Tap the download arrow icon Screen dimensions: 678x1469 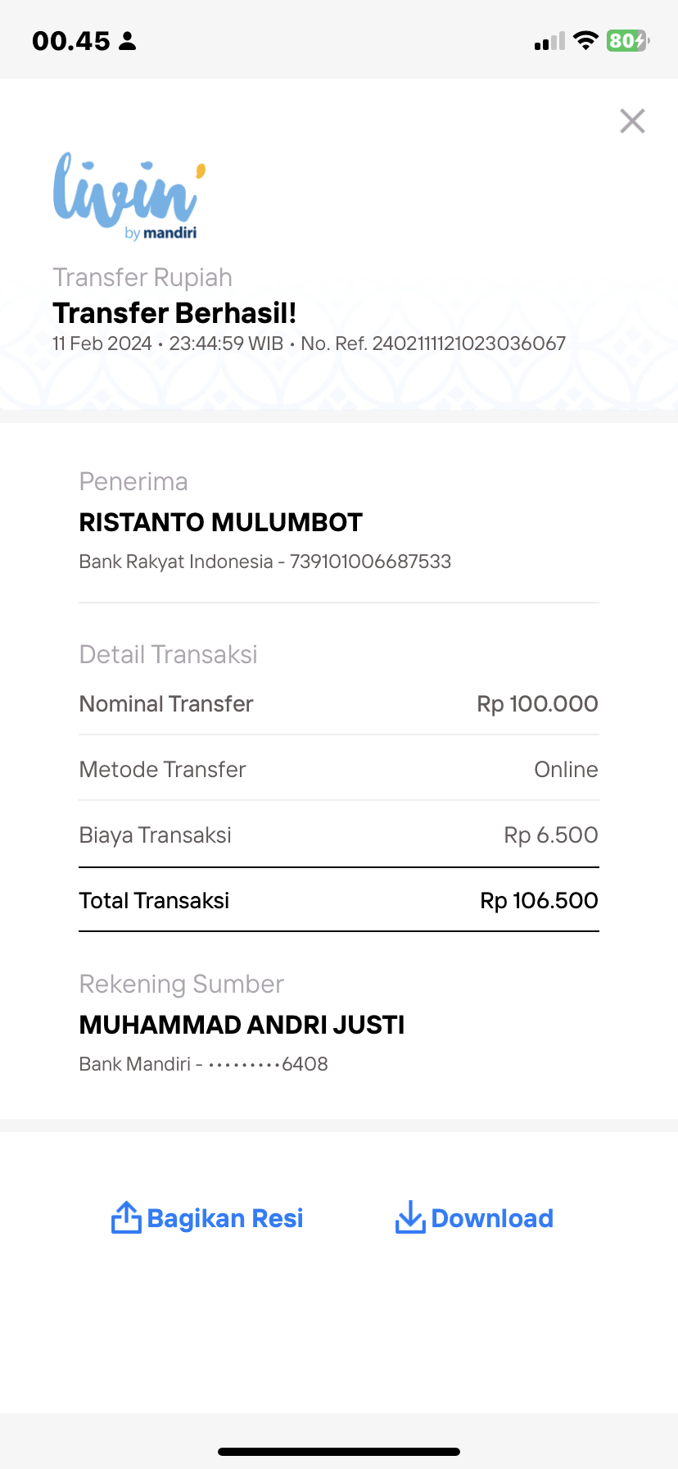(x=409, y=1217)
